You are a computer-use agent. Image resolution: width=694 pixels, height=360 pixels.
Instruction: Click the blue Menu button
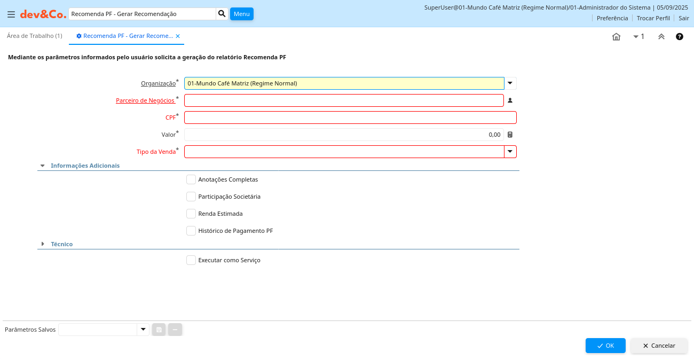pyautogui.click(x=241, y=14)
